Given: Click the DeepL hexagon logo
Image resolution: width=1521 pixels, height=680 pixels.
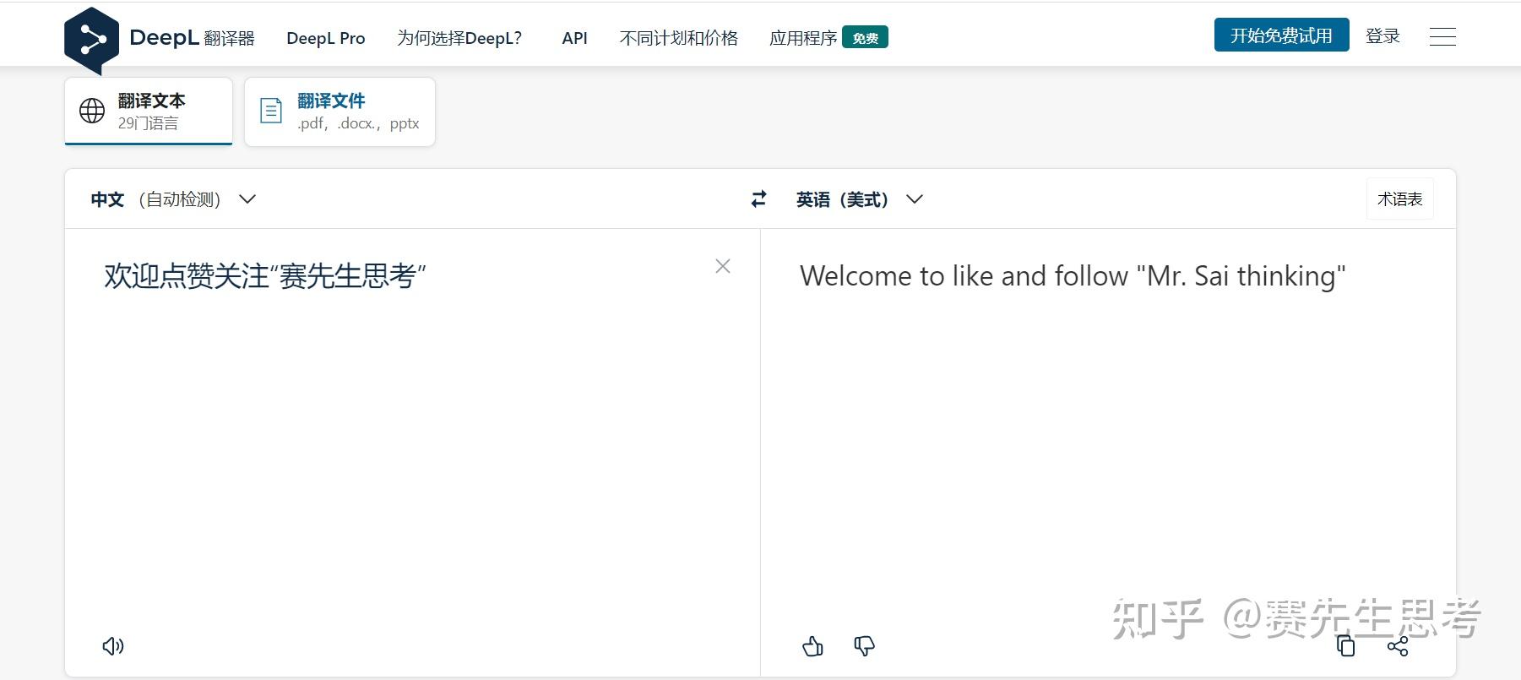Looking at the screenshot, I should click(x=91, y=40).
